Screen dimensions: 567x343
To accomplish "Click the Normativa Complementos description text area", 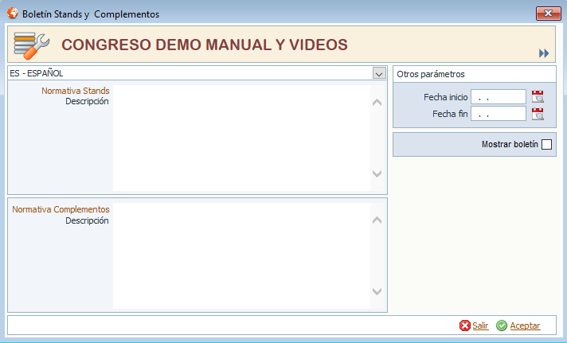I will point(241,256).
